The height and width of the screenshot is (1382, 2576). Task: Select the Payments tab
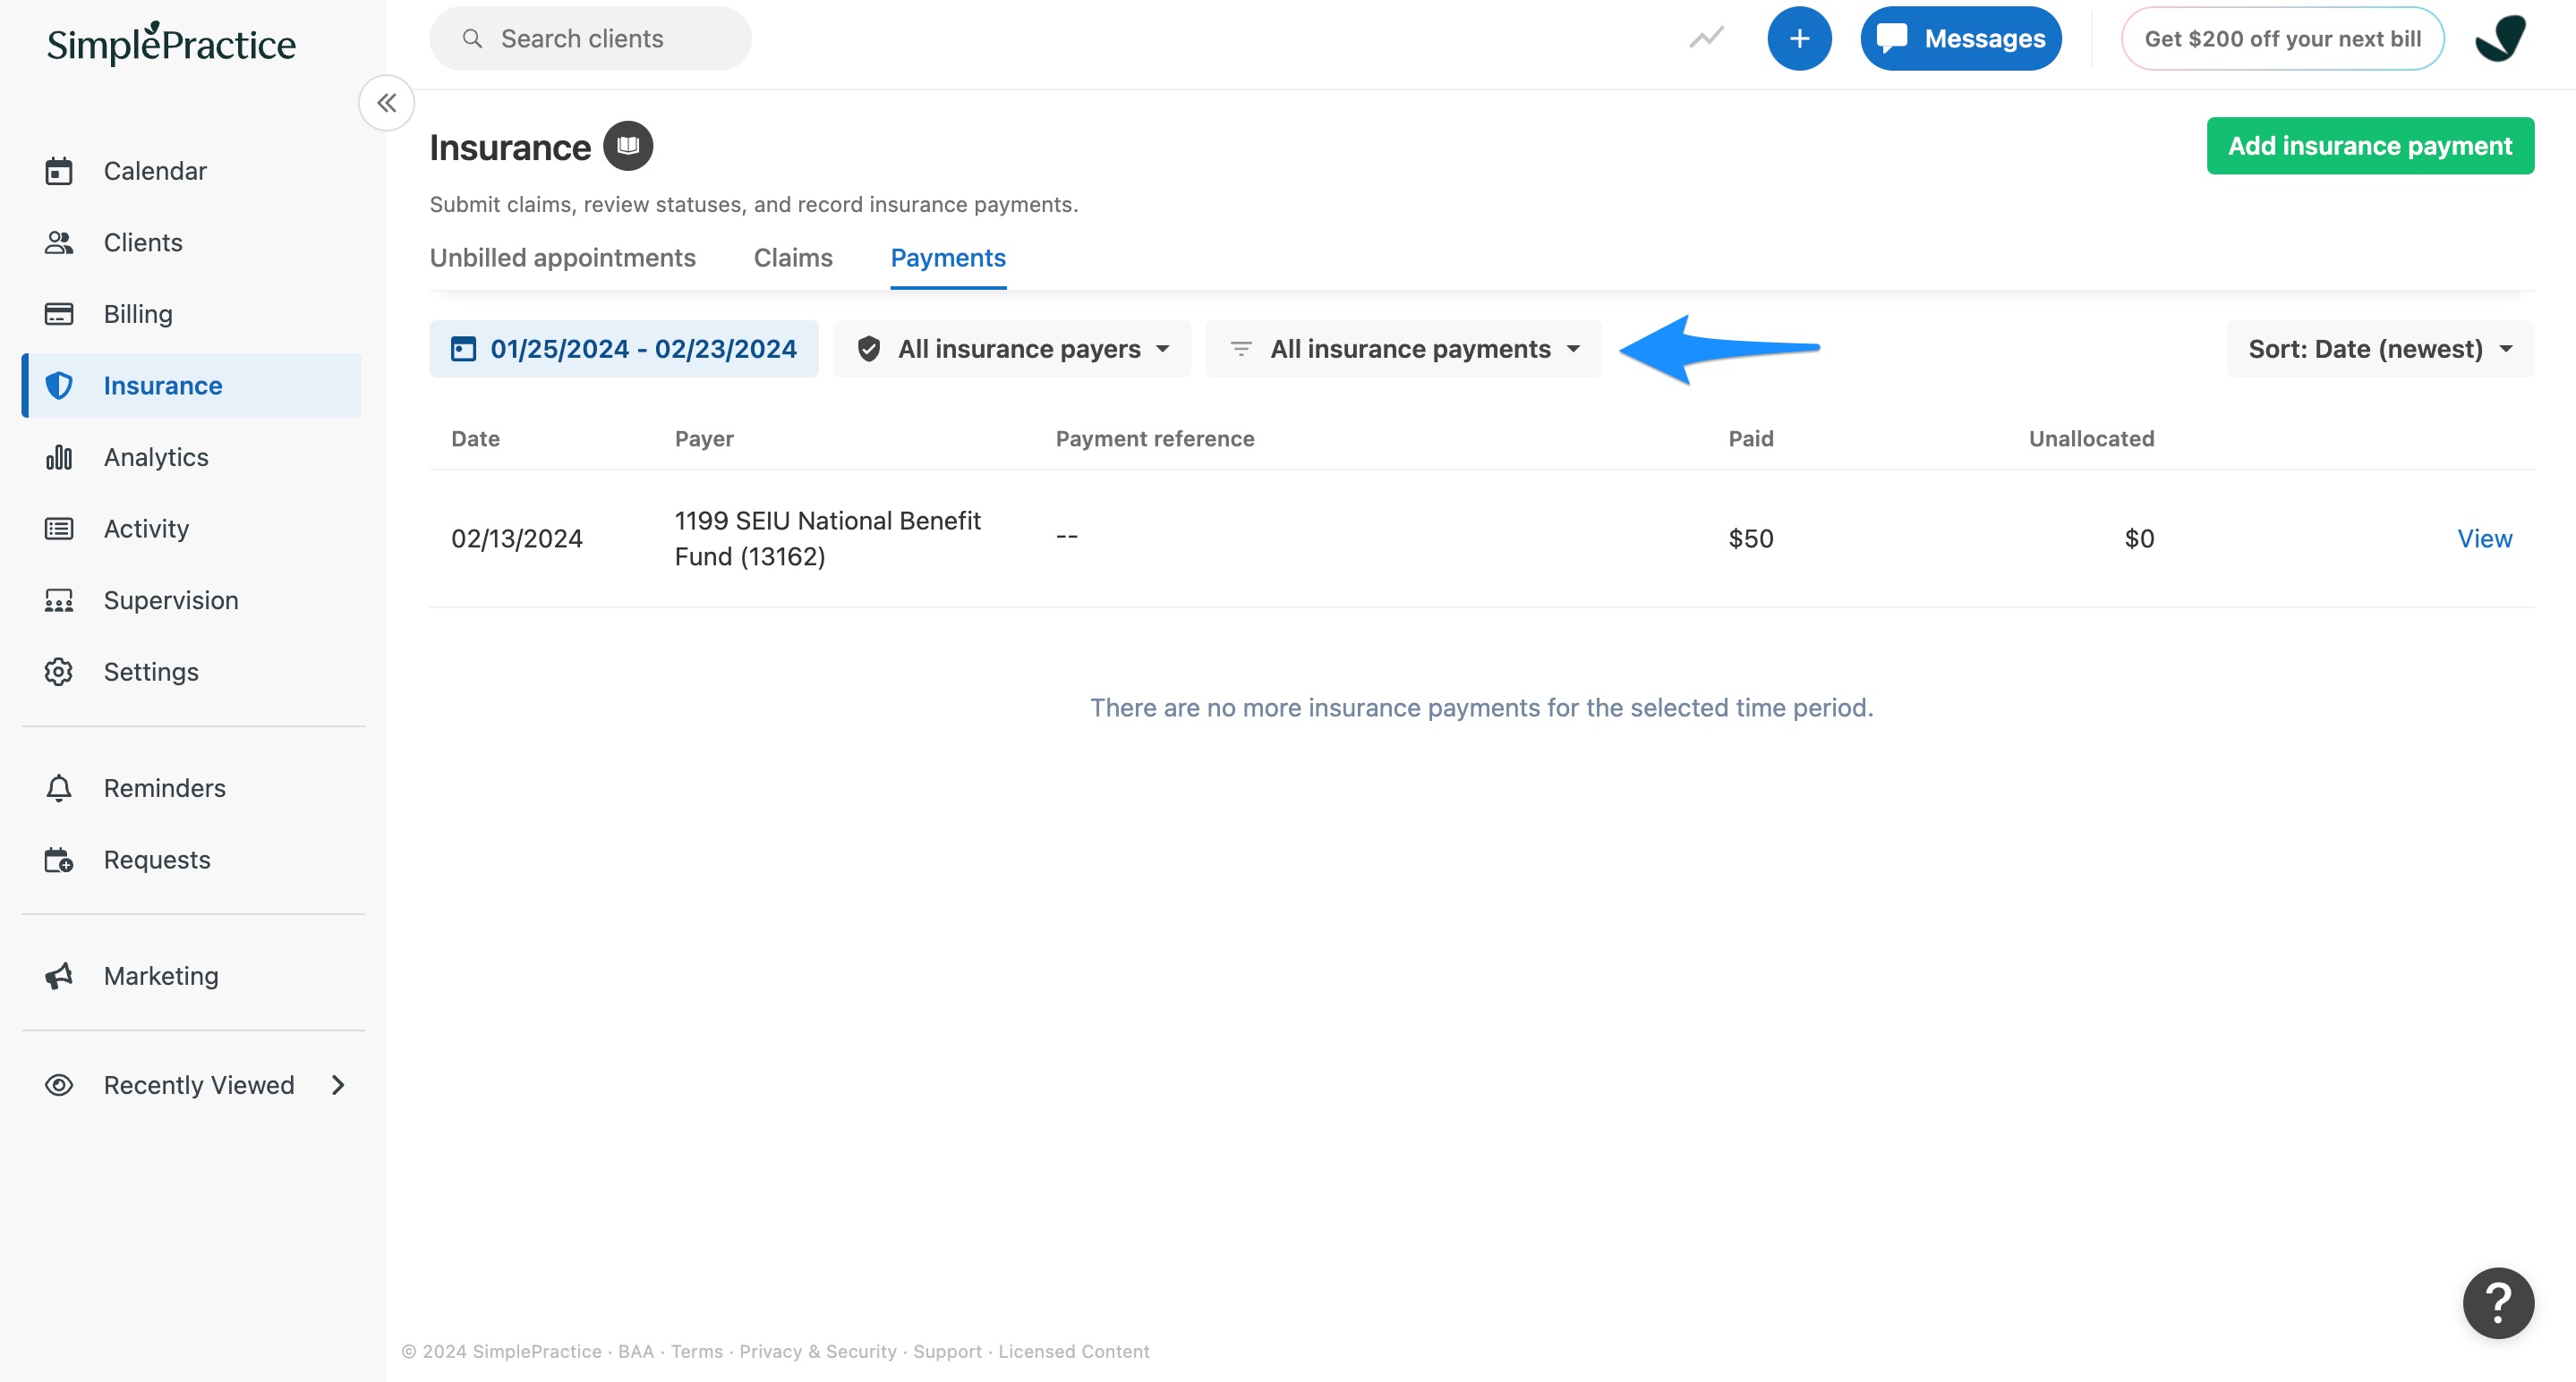(x=948, y=258)
